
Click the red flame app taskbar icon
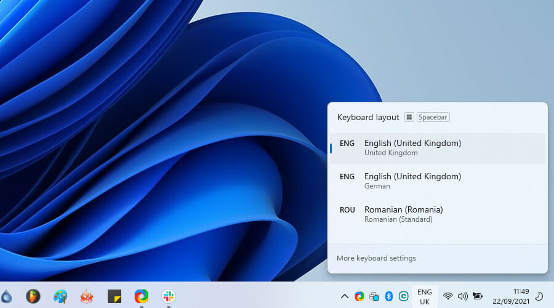click(87, 296)
